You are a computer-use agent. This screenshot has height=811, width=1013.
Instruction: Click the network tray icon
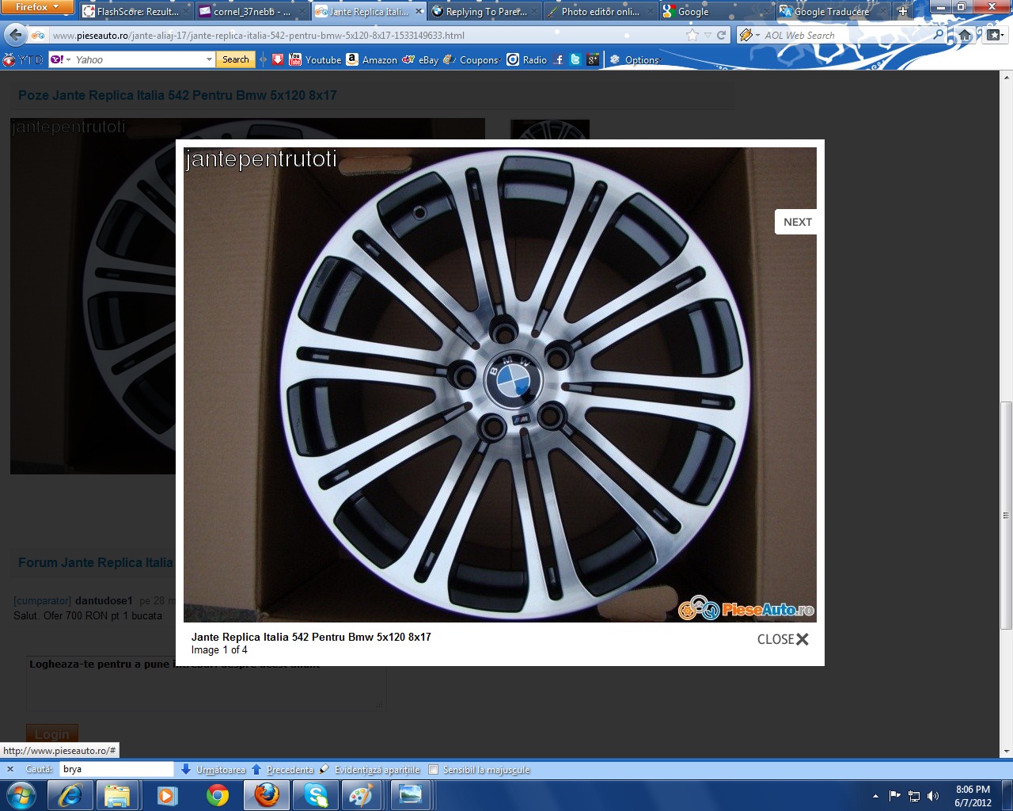914,796
